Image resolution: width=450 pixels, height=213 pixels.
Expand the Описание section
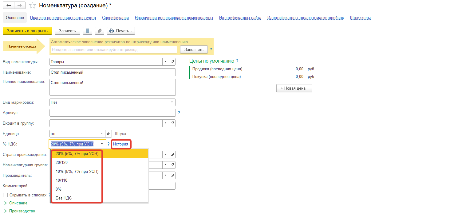coord(18,203)
